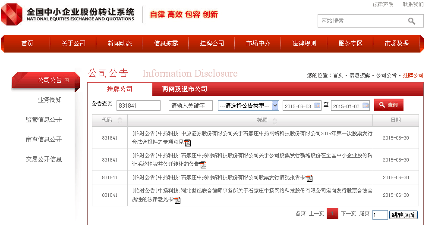This screenshot has width=435, height=233.
Task: Open 信息披露 menu
Action: tap(166, 43)
